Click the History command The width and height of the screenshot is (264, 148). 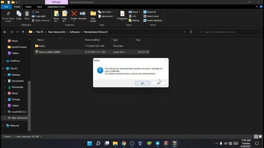(x=134, y=21)
